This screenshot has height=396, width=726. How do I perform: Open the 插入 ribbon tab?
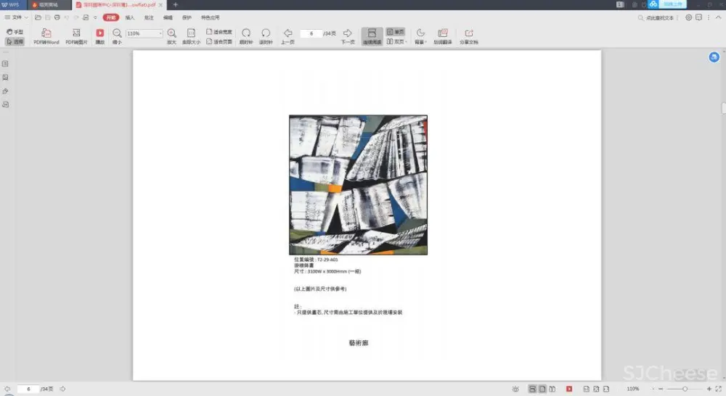pos(130,17)
